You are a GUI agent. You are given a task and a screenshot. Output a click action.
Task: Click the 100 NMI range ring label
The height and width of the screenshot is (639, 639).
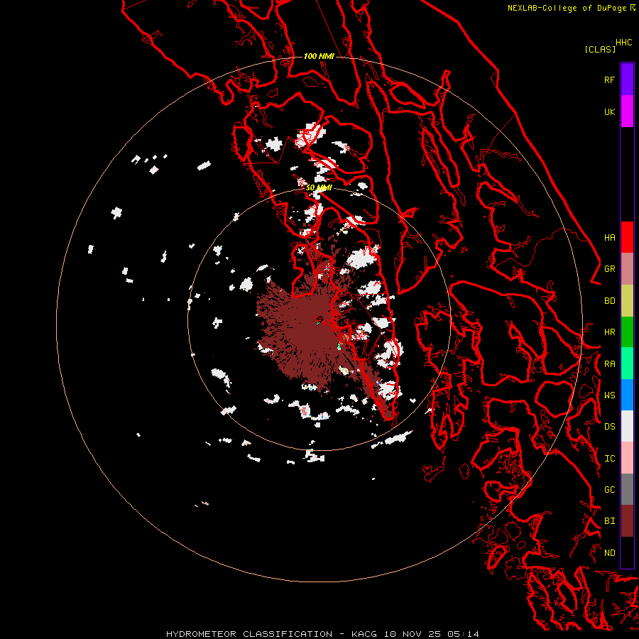pyautogui.click(x=319, y=56)
